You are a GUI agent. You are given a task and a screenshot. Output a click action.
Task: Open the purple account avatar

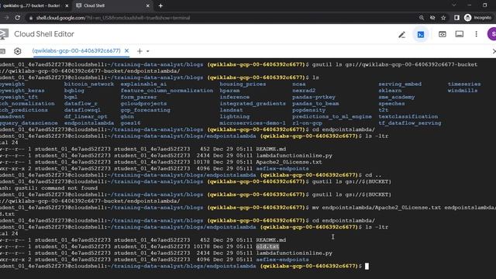click(x=492, y=34)
